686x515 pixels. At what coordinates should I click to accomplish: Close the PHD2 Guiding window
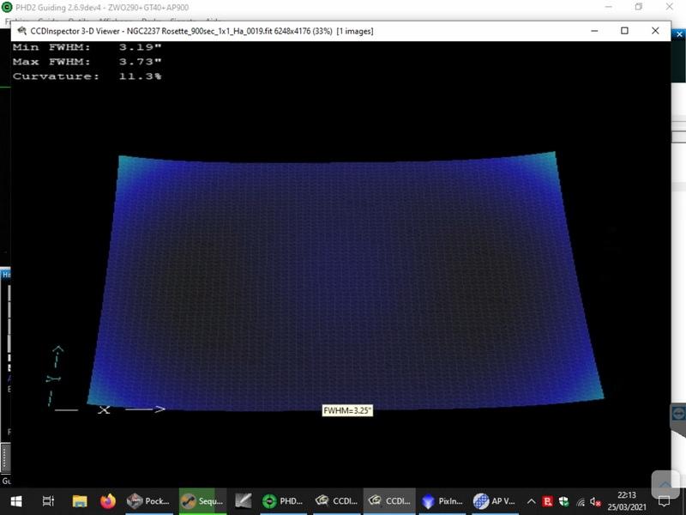click(670, 7)
